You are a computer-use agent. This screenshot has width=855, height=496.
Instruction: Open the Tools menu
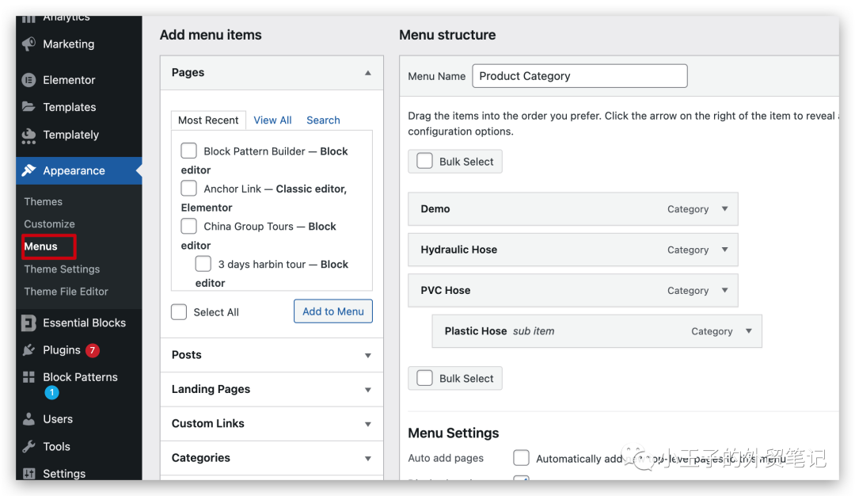point(57,446)
